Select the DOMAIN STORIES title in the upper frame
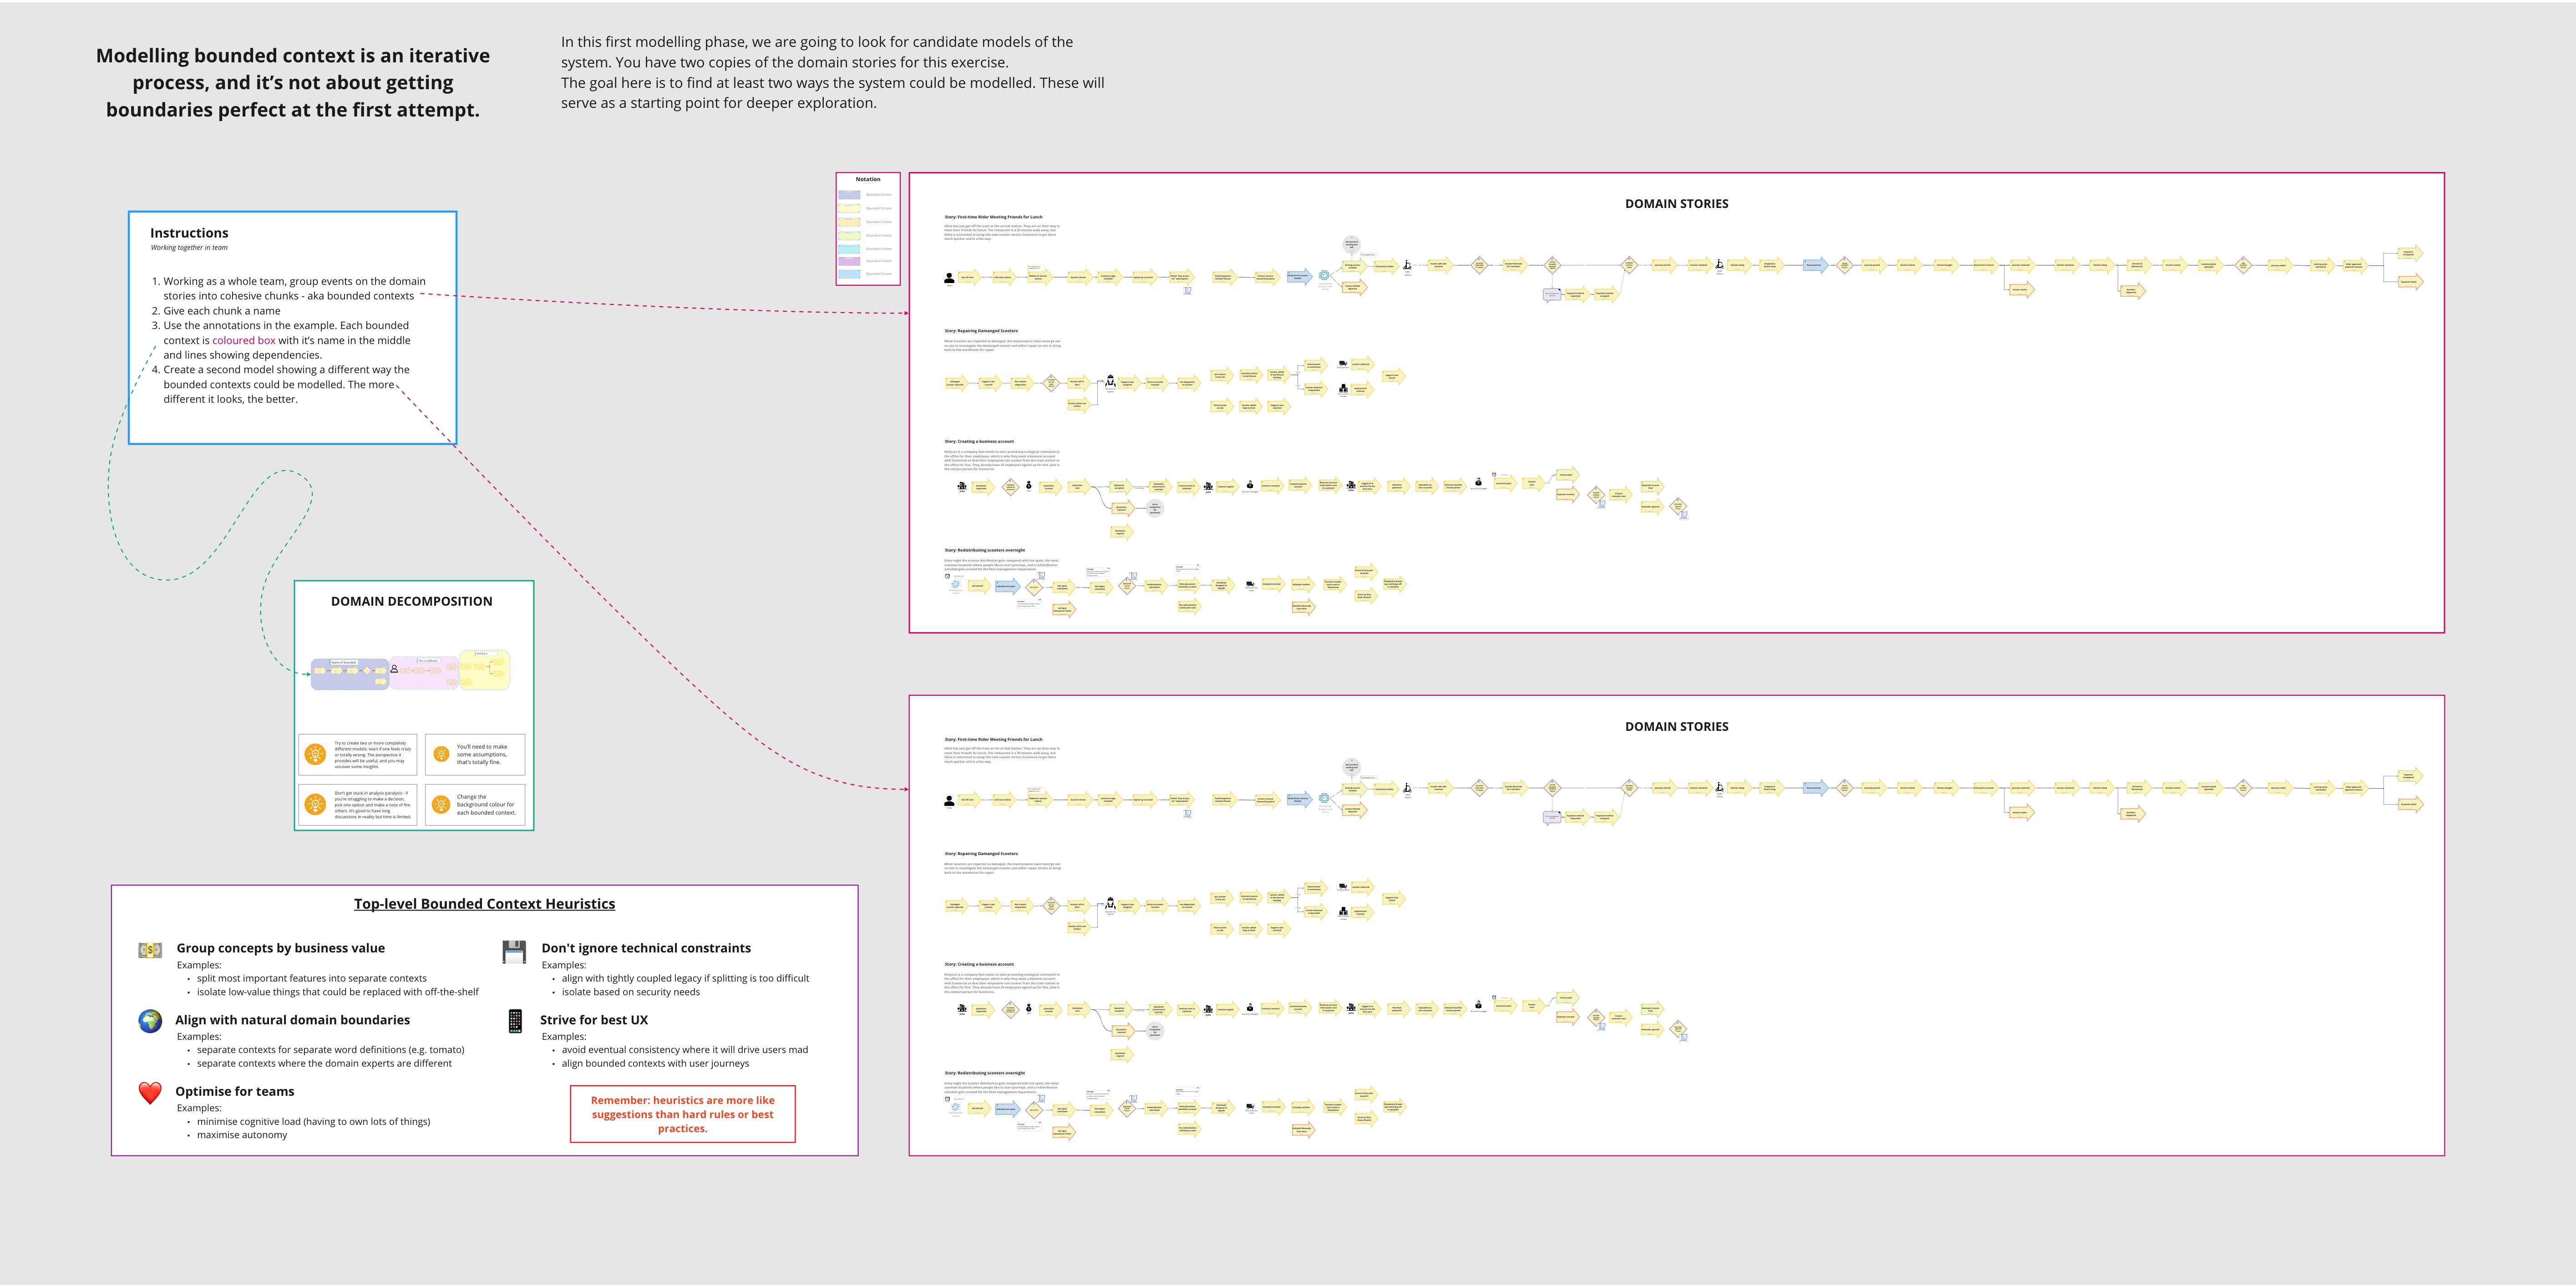This screenshot has height=1286, width=2576. (x=1676, y=203)
